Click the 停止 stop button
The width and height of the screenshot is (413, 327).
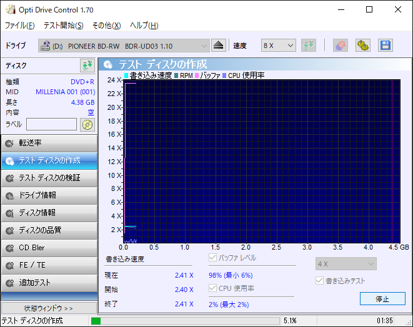(x=382, y=298)
